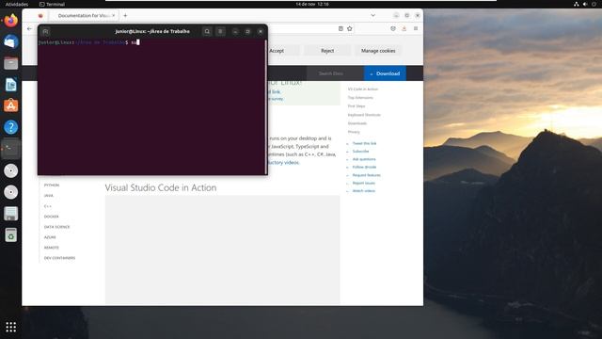This screenshot has width=602, height=339.
Task: Open the first disc drive dock icon
Action: [x=10, y=170]
